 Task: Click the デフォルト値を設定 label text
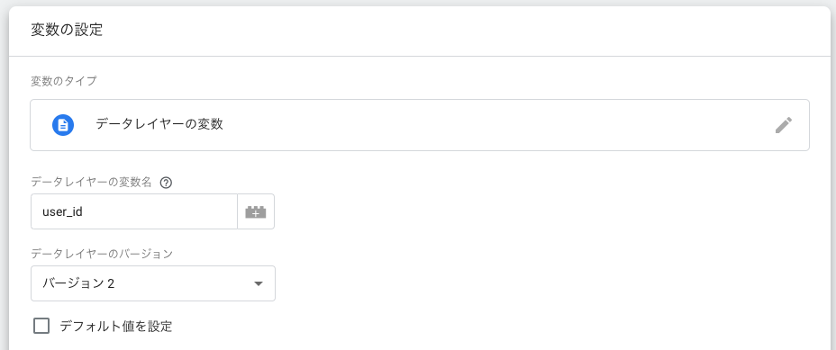point(115,326)
